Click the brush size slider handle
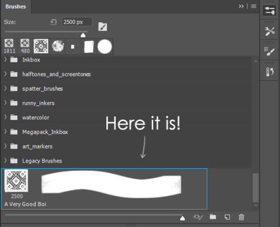This screenshot has height=227, width=280. (x=83, y=35)
